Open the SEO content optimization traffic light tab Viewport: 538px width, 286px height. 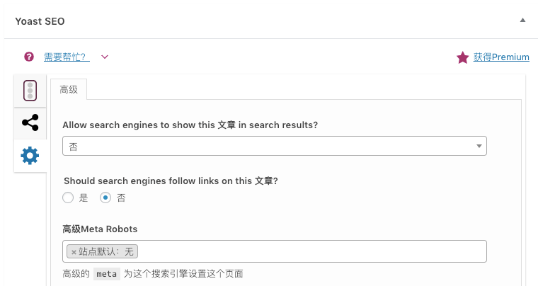click(30, 91)
